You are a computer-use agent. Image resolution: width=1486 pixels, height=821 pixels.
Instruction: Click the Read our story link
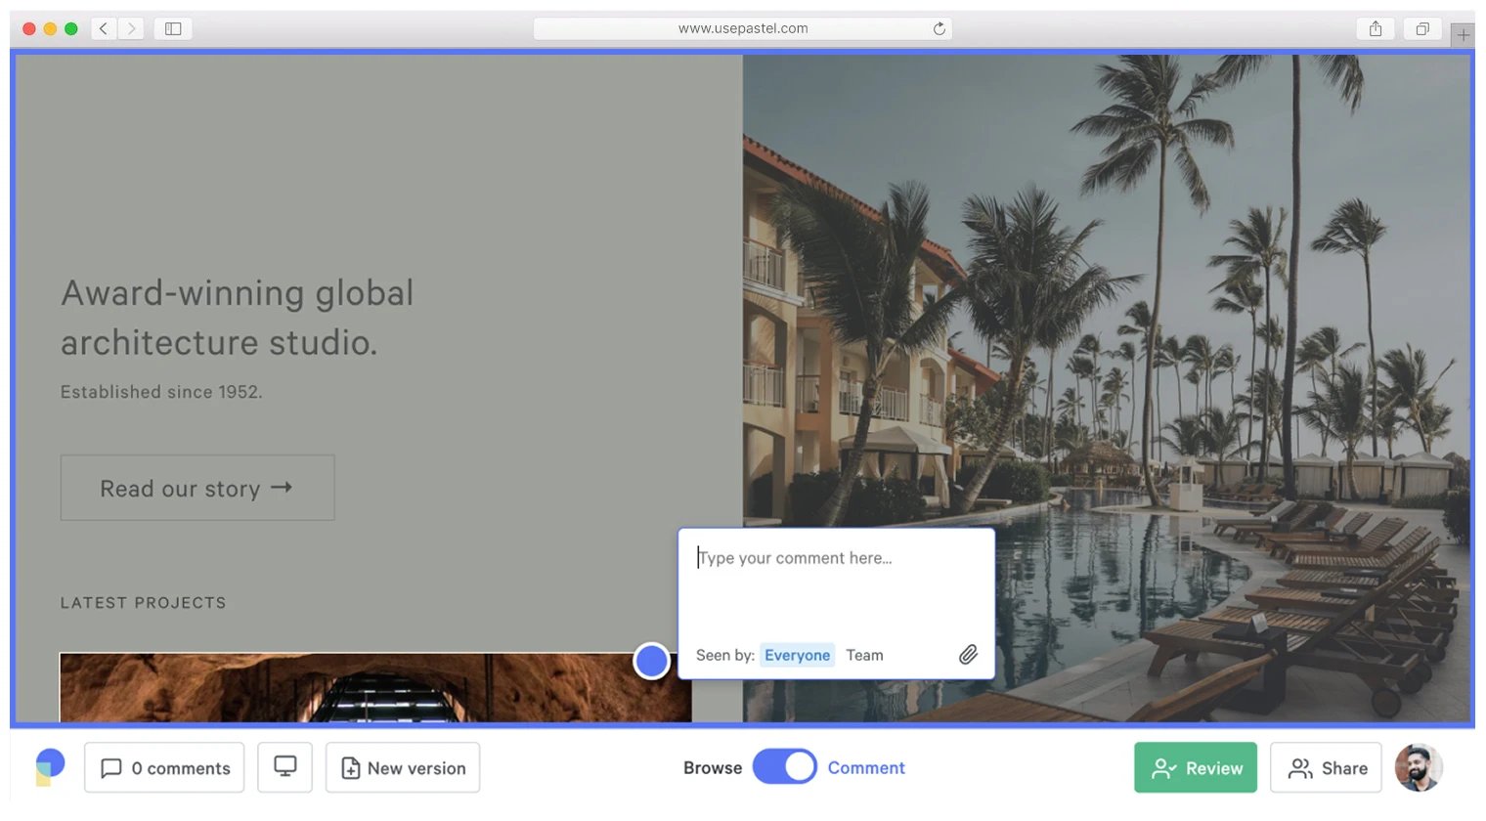point(197,488)
